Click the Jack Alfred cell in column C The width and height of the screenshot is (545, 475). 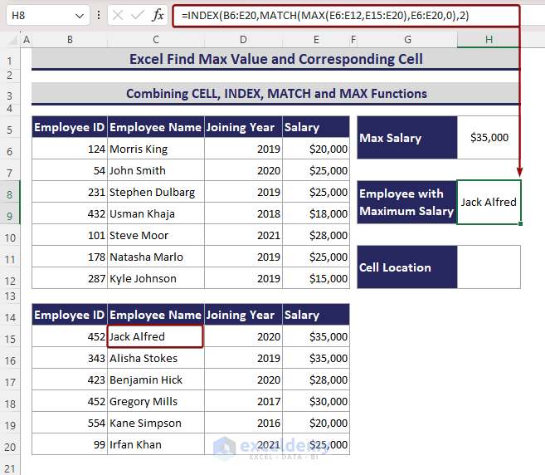(155, 337)
